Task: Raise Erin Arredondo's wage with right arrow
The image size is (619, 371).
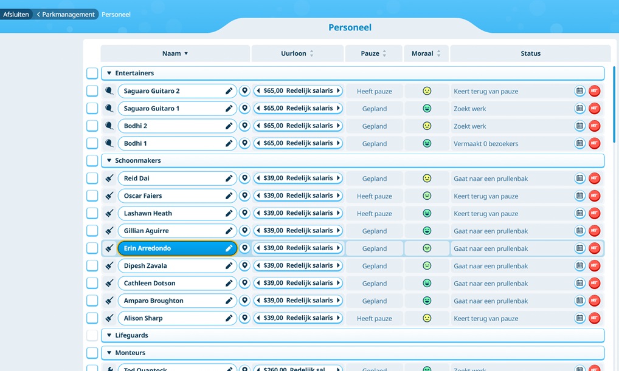Action: [338, 248]
